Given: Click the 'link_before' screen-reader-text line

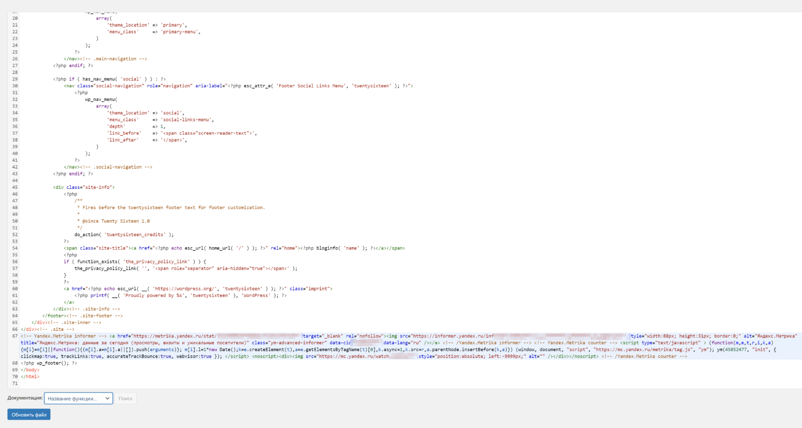Looking at the screenshot, I should (182, 133).
